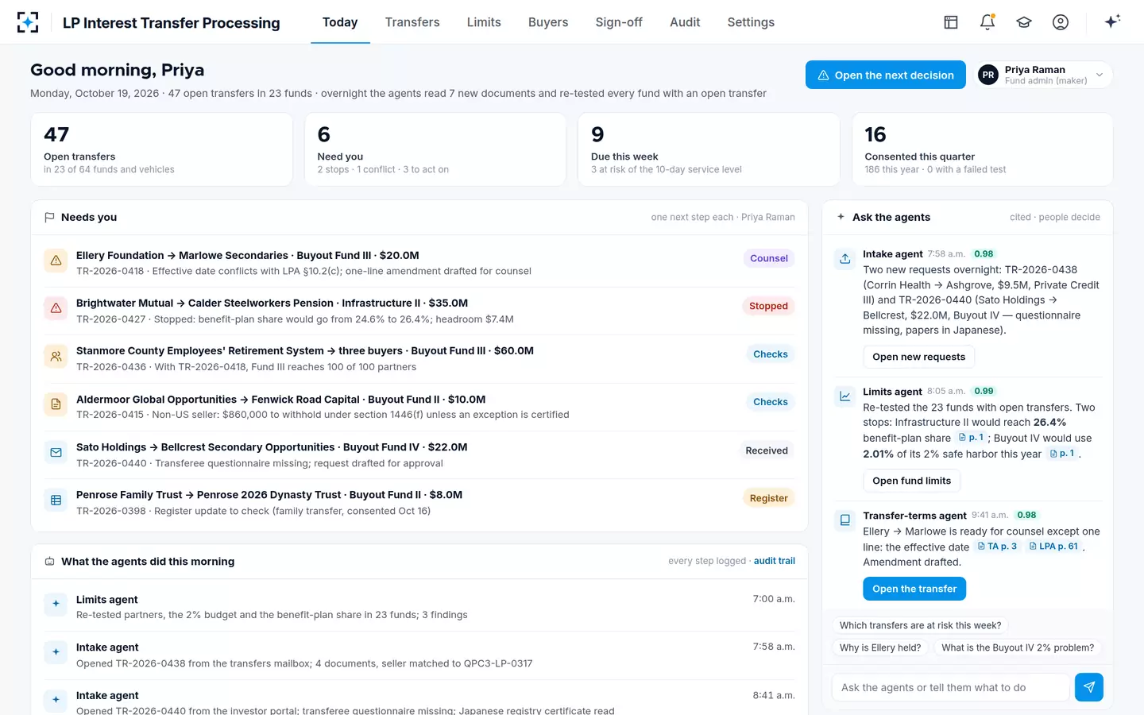Open the Sign-off tab
Viewport: 1144px width, 715px height.
coord(619,22)
